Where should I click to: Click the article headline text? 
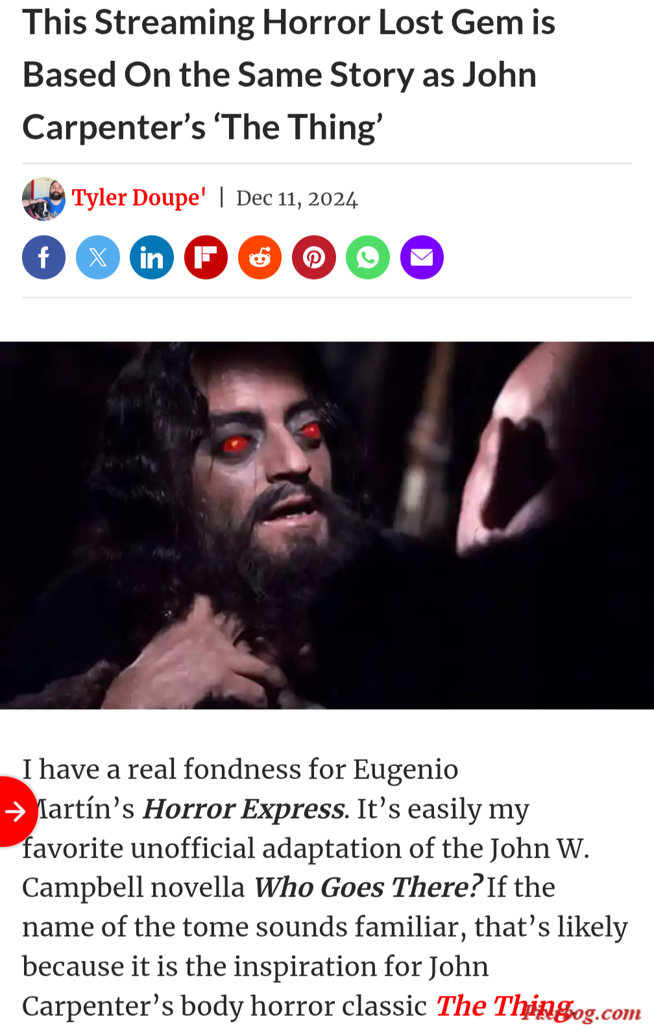tap(289, 75)
